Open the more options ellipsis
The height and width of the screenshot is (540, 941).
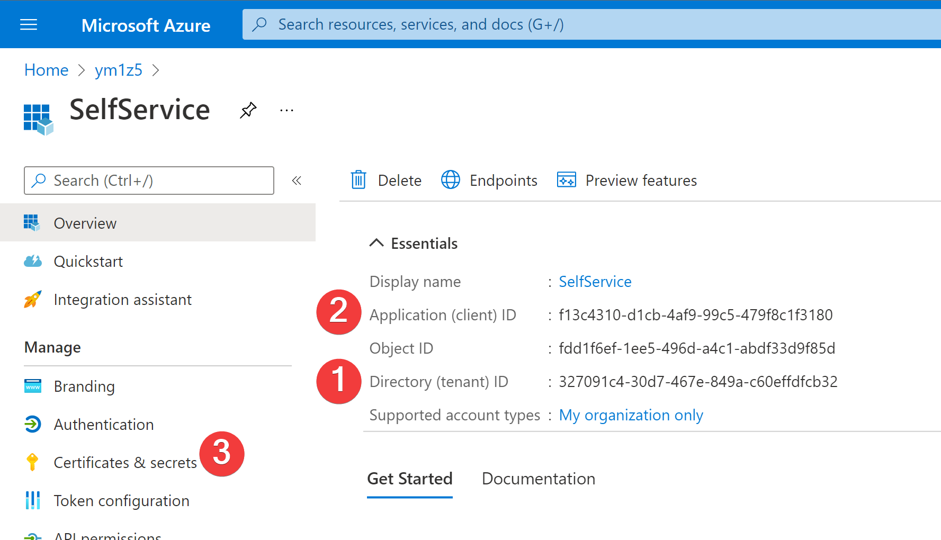[286, 110]
